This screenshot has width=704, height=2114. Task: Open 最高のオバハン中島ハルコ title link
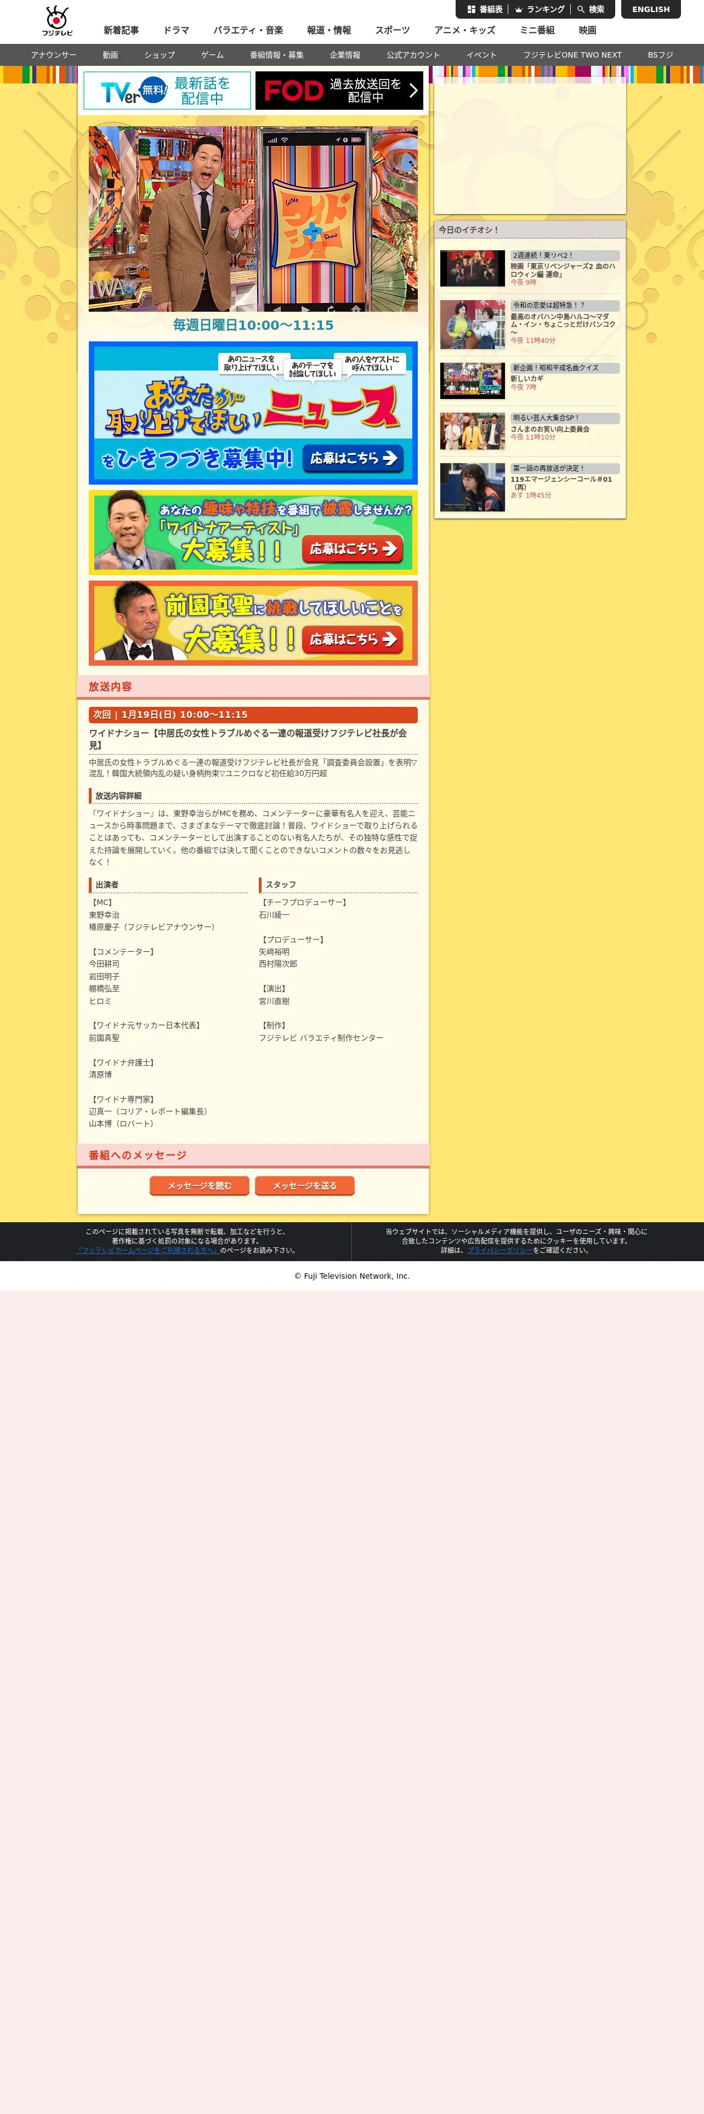pyautogui.click(x=563, y=324)
